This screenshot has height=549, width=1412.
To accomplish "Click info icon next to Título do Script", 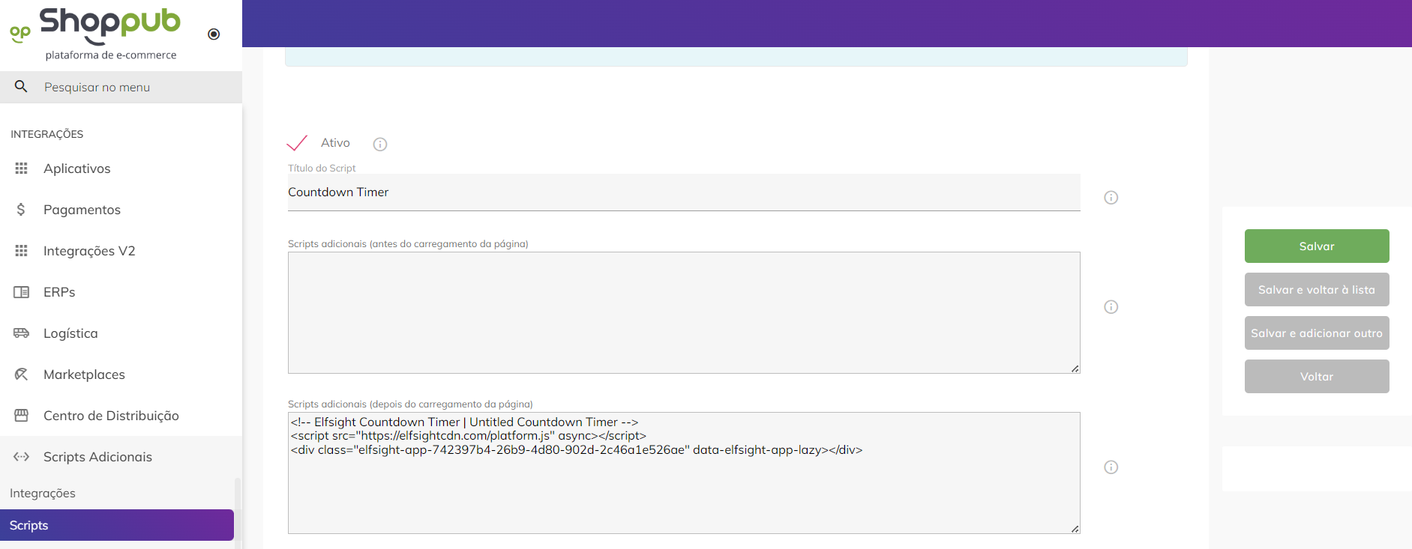I will tap(1111, 198).
